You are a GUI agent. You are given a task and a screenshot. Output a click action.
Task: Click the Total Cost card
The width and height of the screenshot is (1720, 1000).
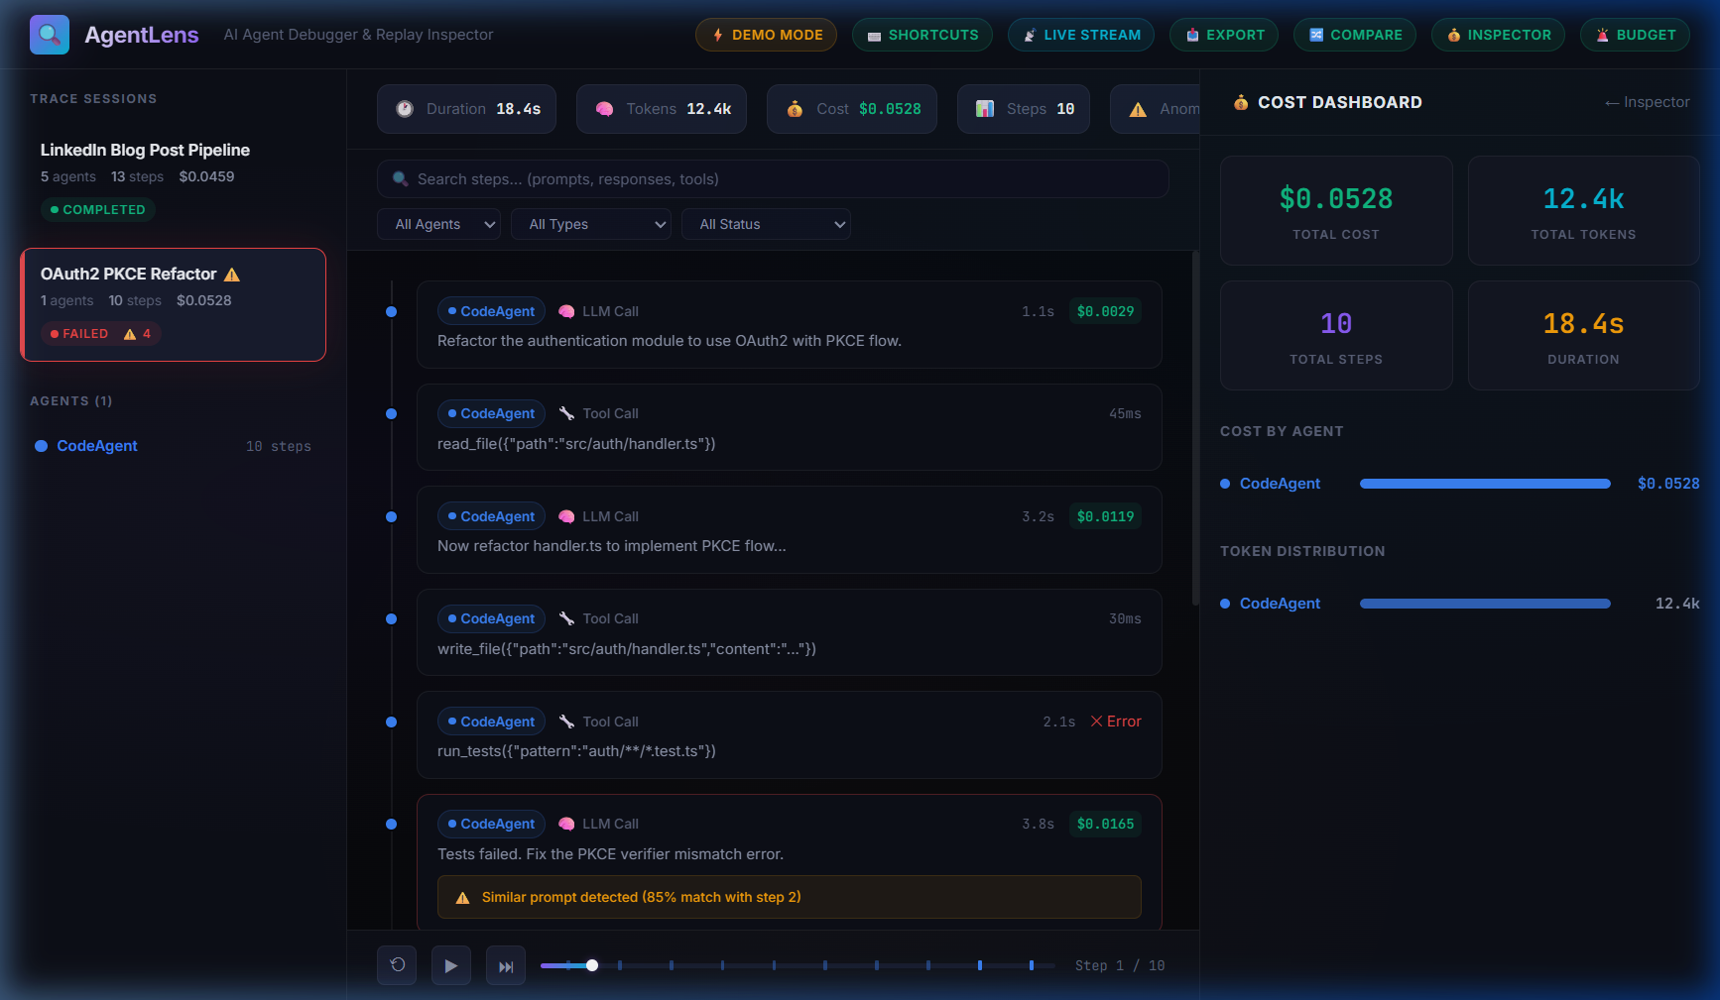[x=1336, y=210]
